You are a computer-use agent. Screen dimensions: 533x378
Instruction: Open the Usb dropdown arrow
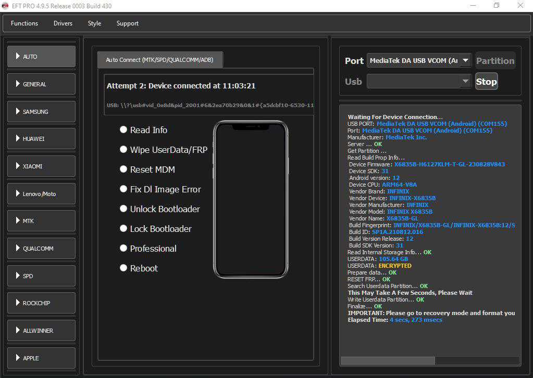[x=465, y=81]
